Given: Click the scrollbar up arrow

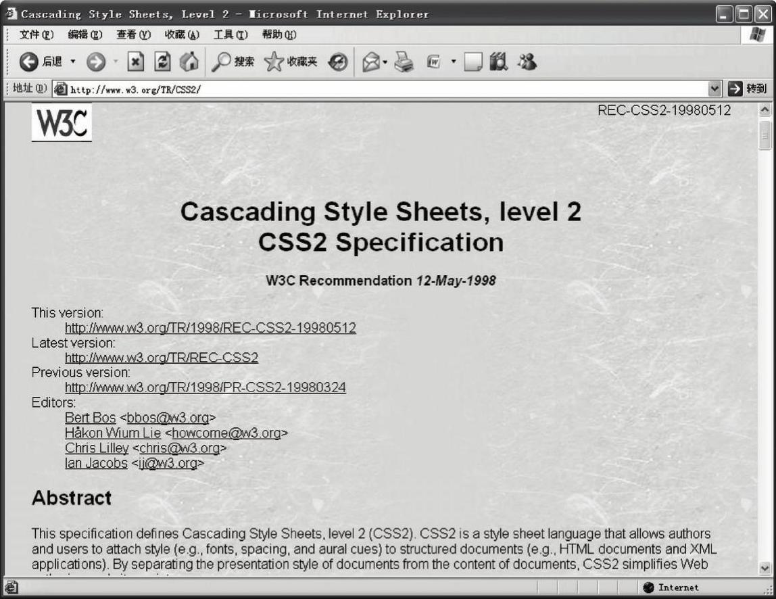Looking at the screenshot, I should [x=765, y=110].
